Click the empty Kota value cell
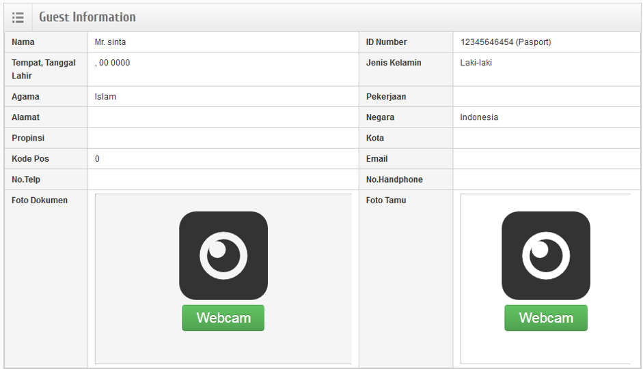This screenshot has height=369, width=643. click(x=546, y=138)
